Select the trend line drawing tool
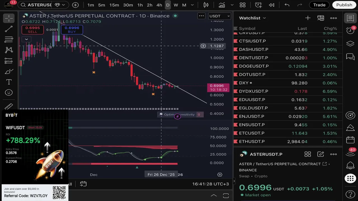 (x=9, y=29)
